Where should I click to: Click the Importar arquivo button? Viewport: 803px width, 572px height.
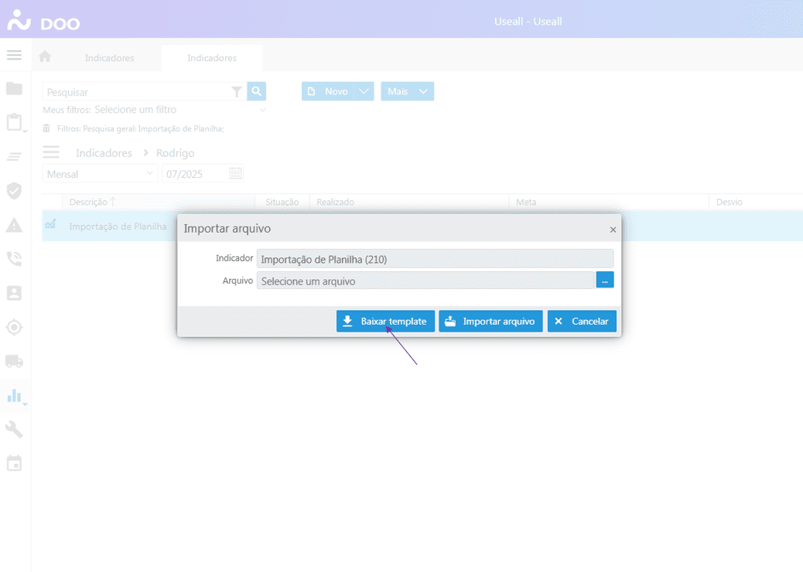point(490,322)
